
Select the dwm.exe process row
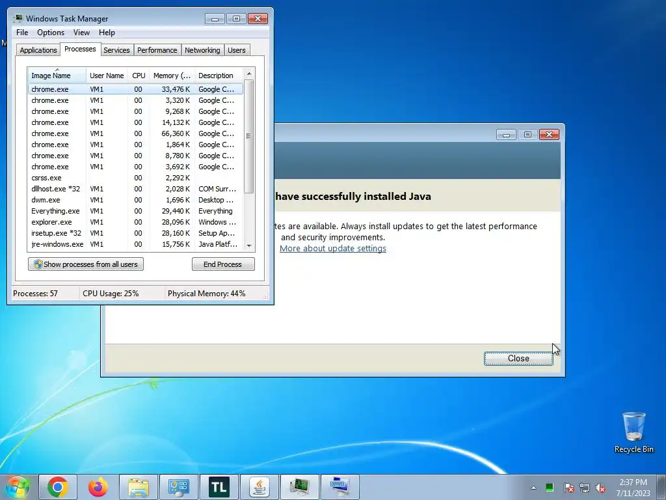[135, 200]
